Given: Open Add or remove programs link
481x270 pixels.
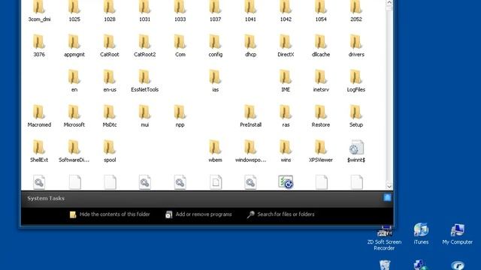Looking at the screenshot, I should click(198, 214).
